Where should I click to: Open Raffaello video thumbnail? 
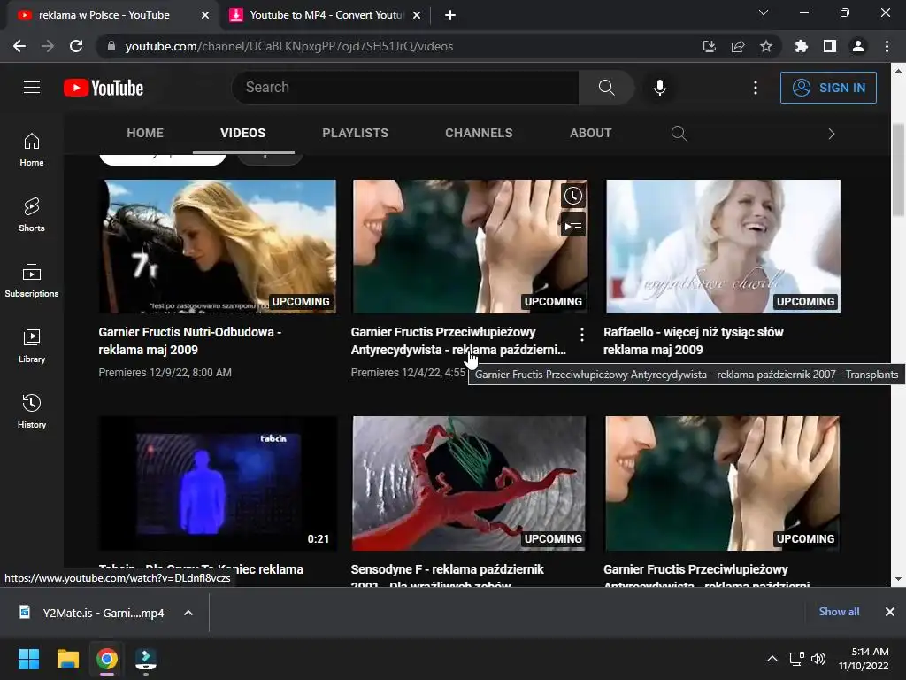coord(723,247)
